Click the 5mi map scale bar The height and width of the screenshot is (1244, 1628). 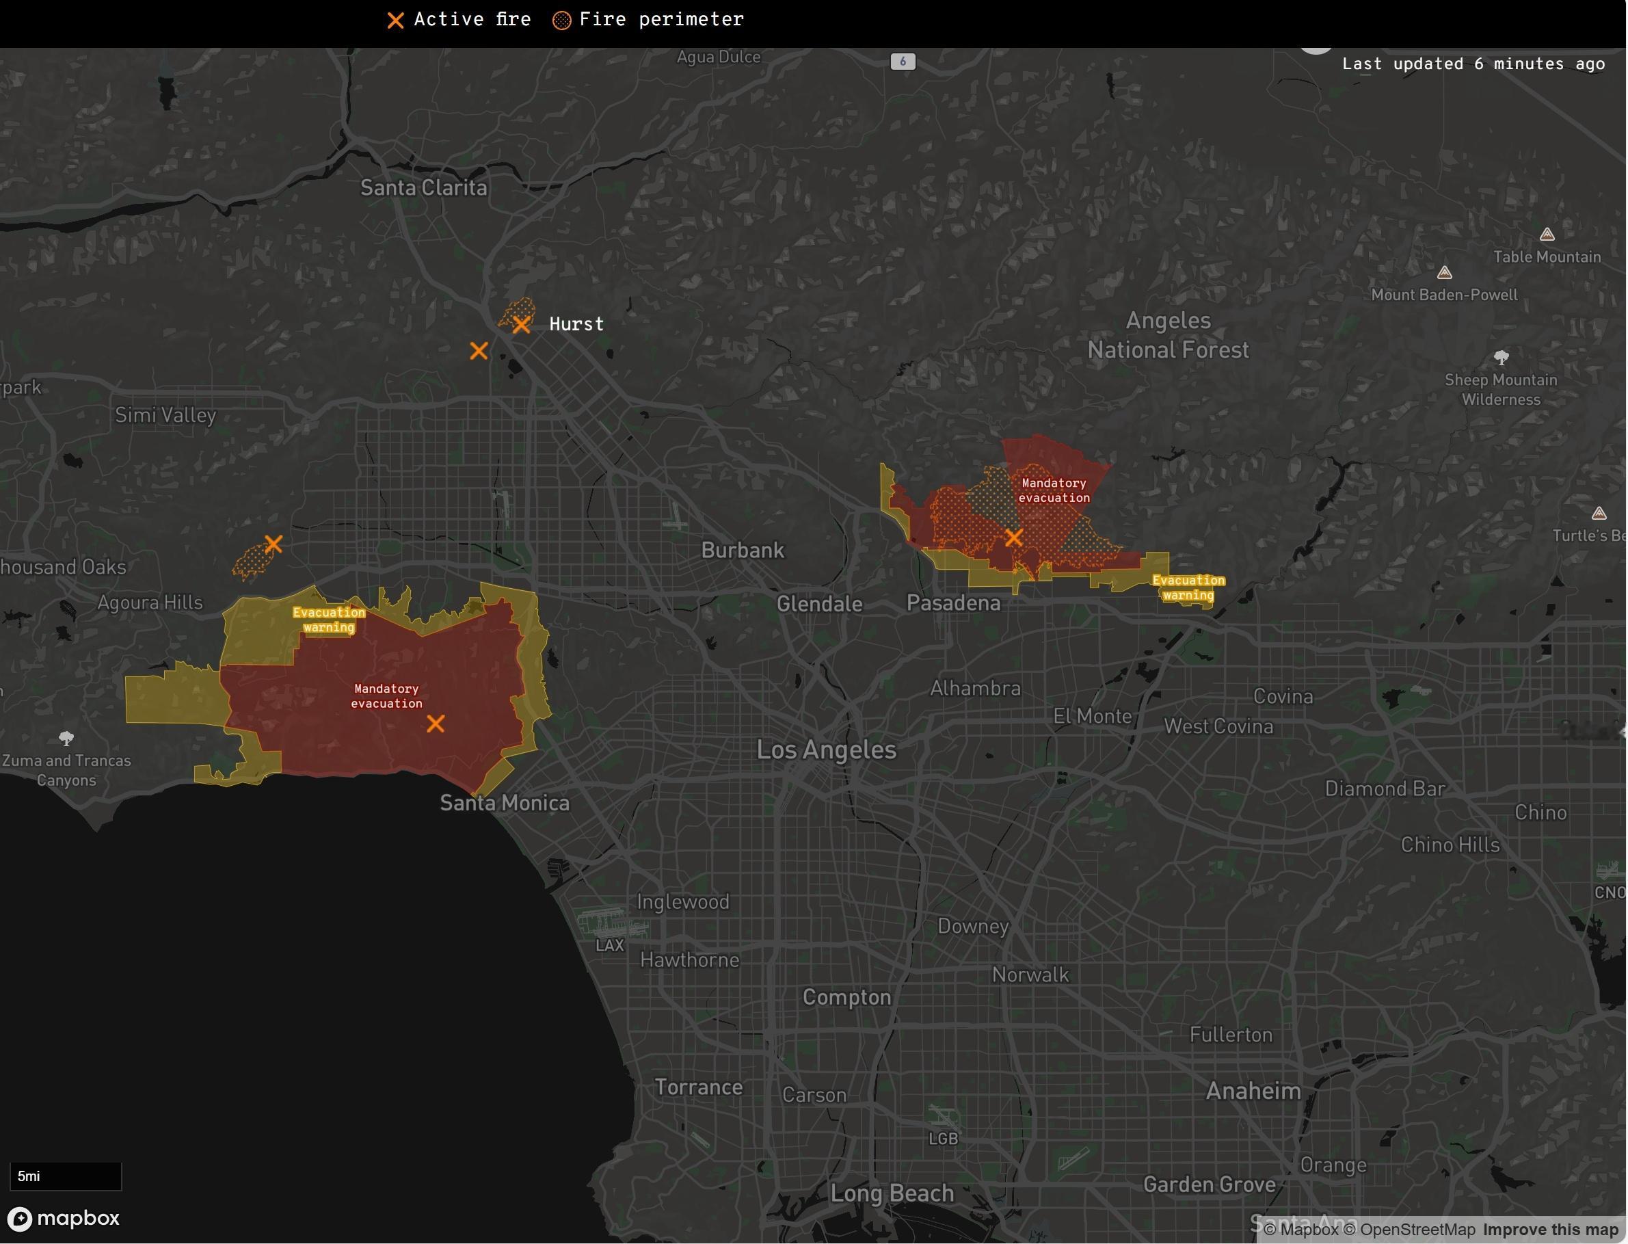point(65,1176)
